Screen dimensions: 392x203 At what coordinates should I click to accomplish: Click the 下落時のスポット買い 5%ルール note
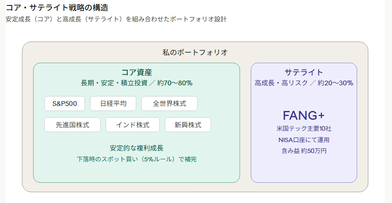pyautogui.click(x=137, y=159)
